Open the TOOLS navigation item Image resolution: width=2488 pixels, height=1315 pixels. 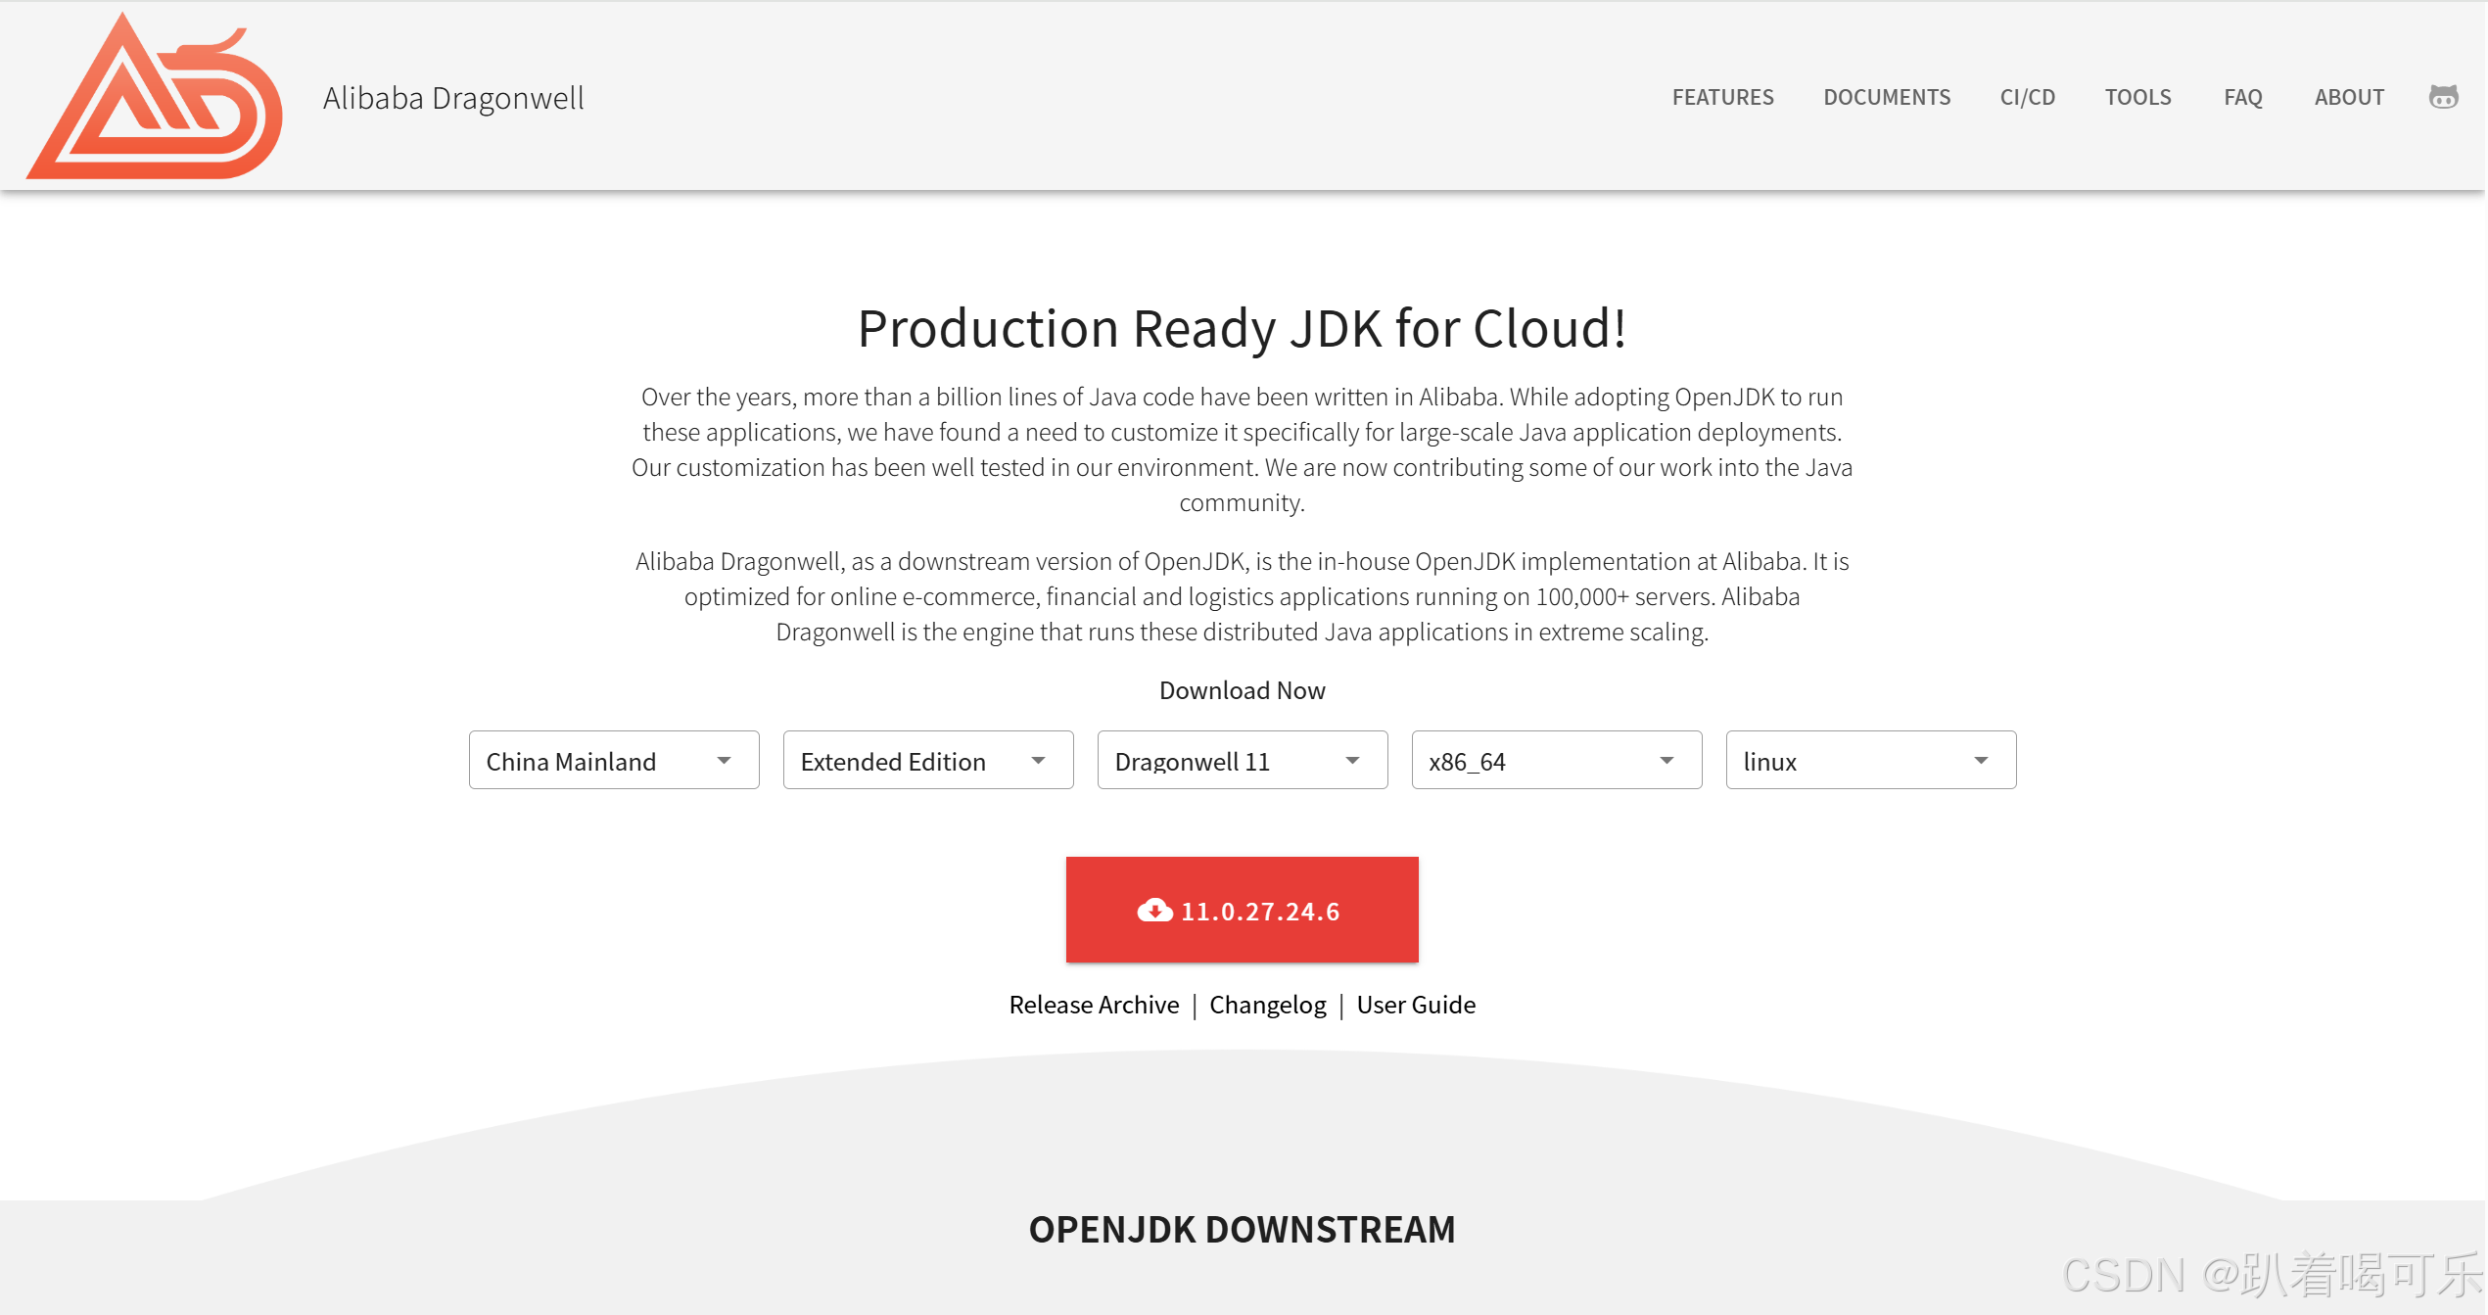pyautogui.click(x=2138, y=97)
